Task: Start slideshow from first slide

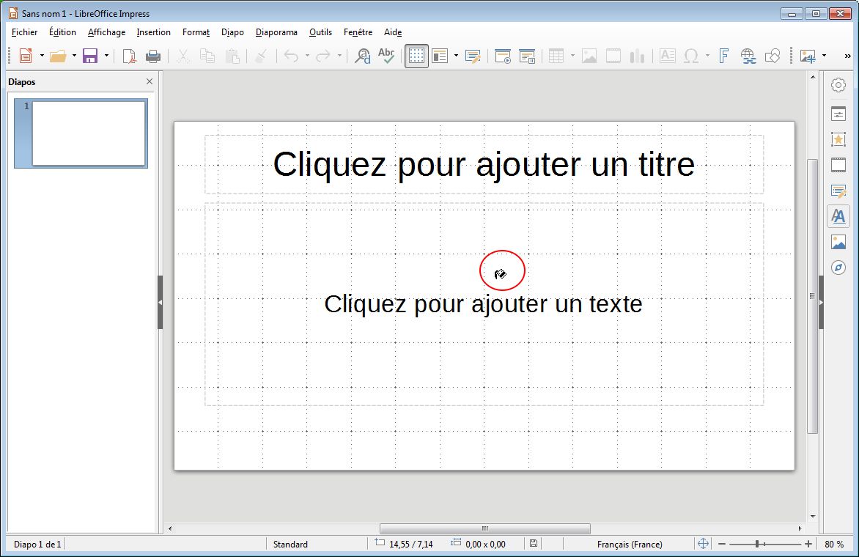Action: point(503,56)
